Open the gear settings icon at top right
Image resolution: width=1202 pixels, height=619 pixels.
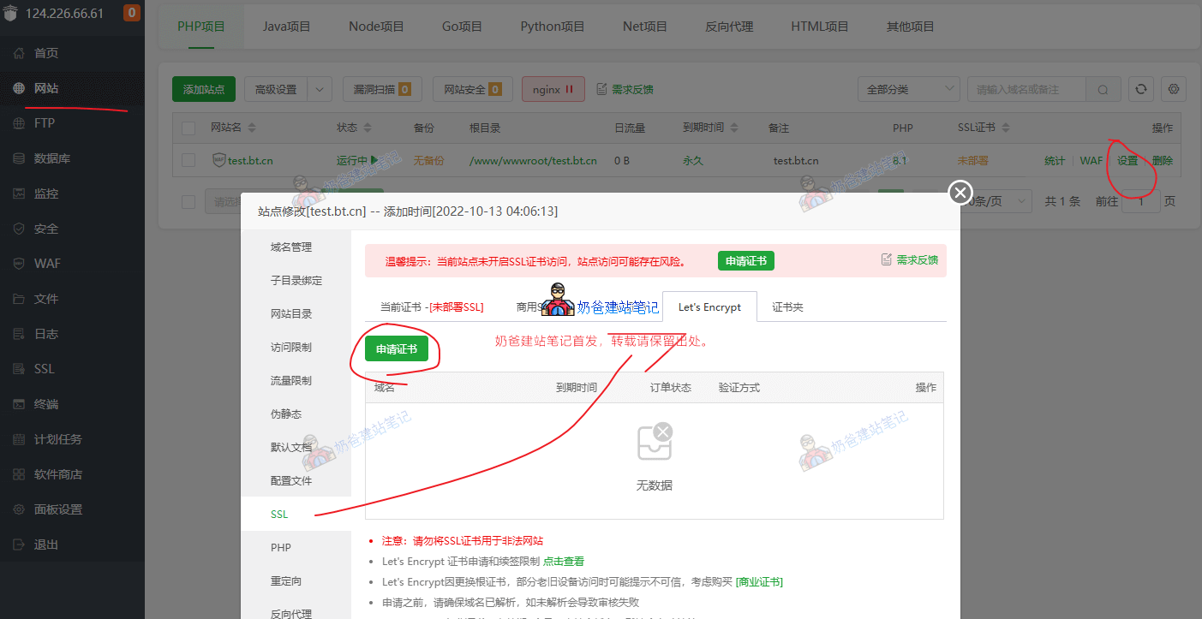click(1174, 89)
